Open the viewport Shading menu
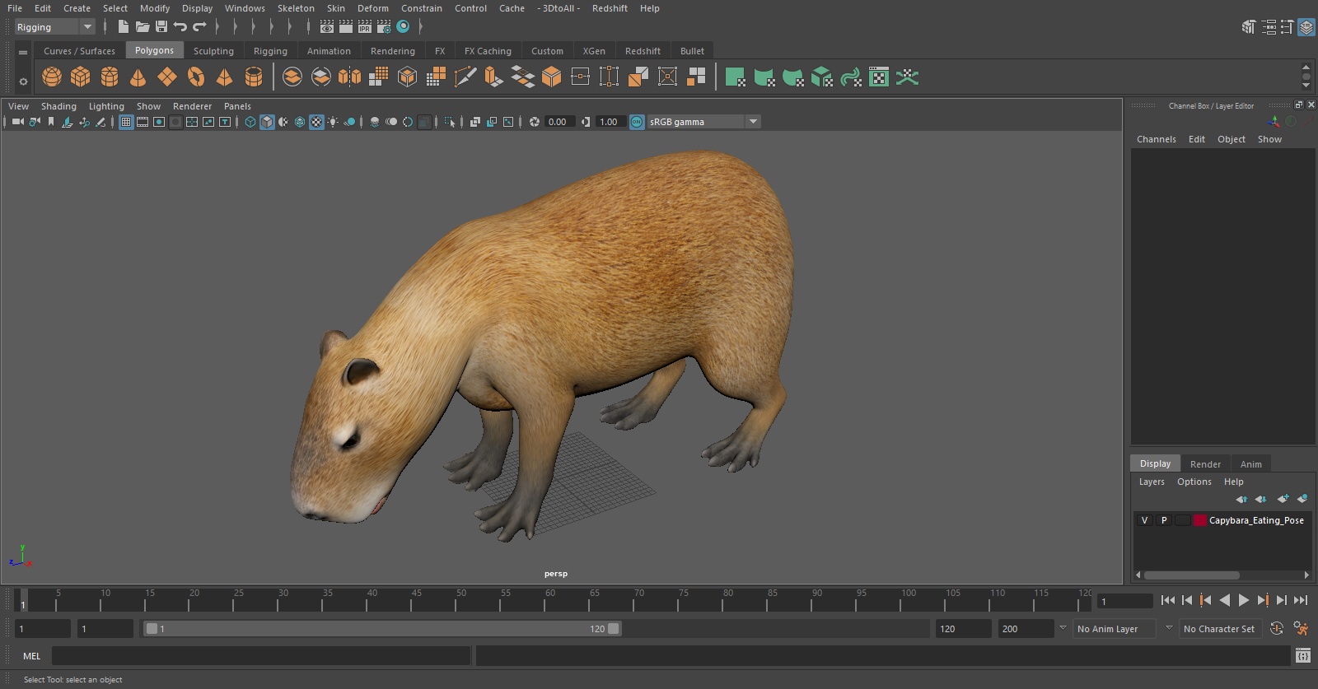The height and width of the screenshot is (689, 1318). click(58, 106)
